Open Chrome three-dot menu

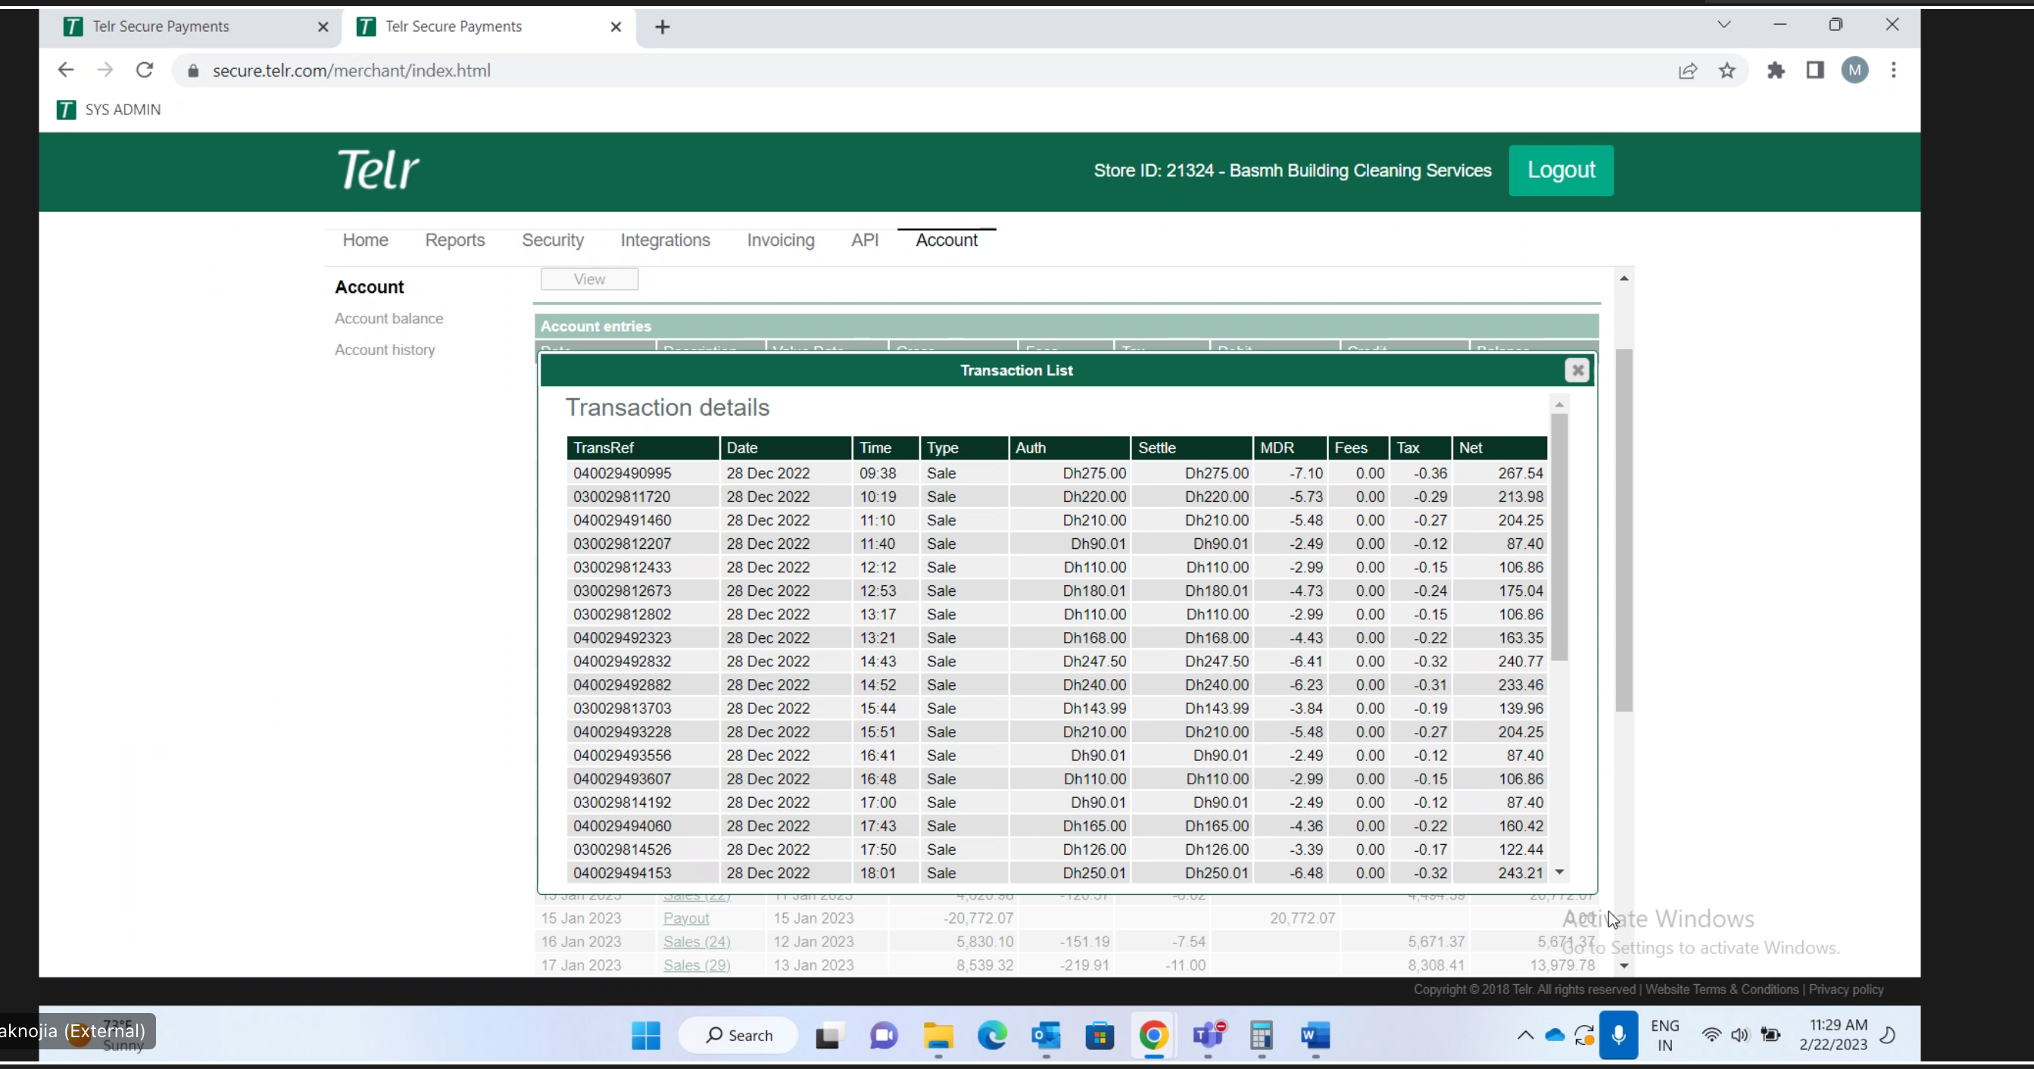[x=1893, y=70]
